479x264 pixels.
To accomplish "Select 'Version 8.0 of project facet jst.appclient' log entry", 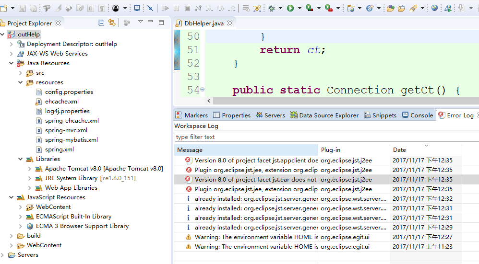I will click(326, 161).
